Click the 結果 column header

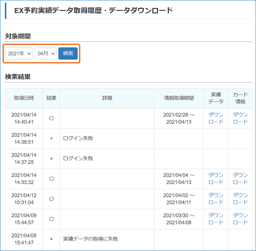(51, 98)
